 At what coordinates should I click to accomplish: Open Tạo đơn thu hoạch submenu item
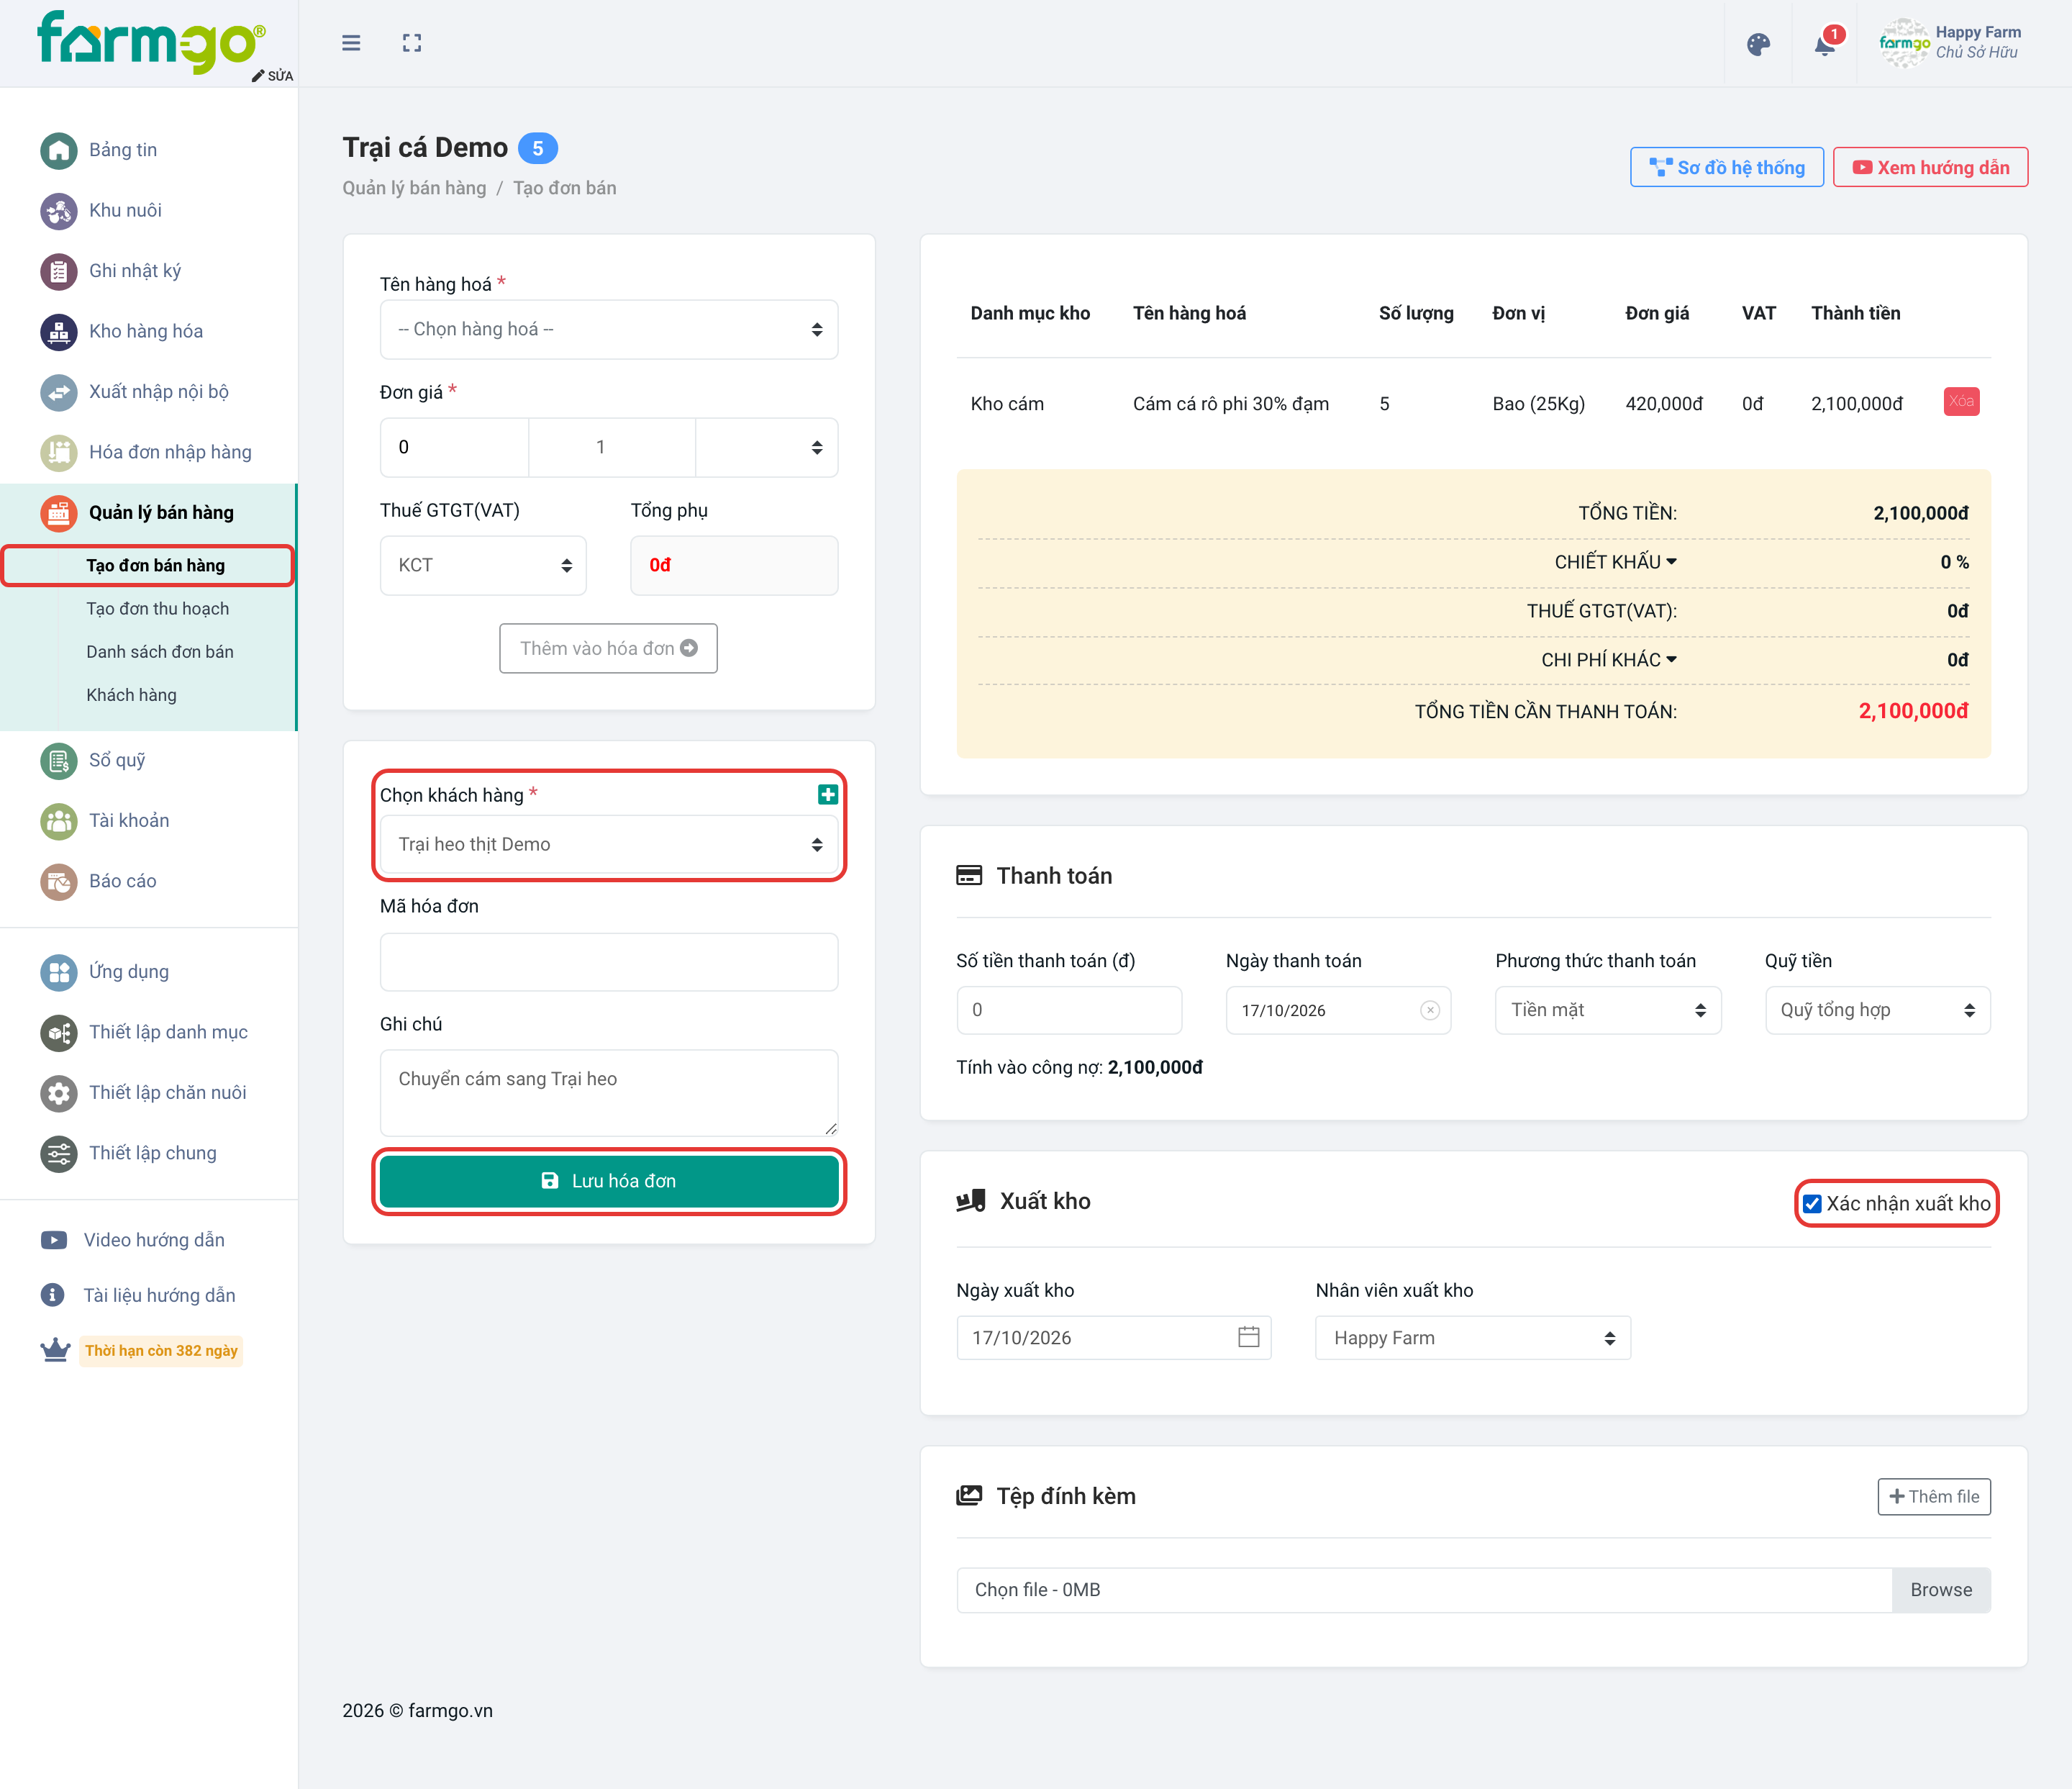pyautogui.click(x=157, y=609)
